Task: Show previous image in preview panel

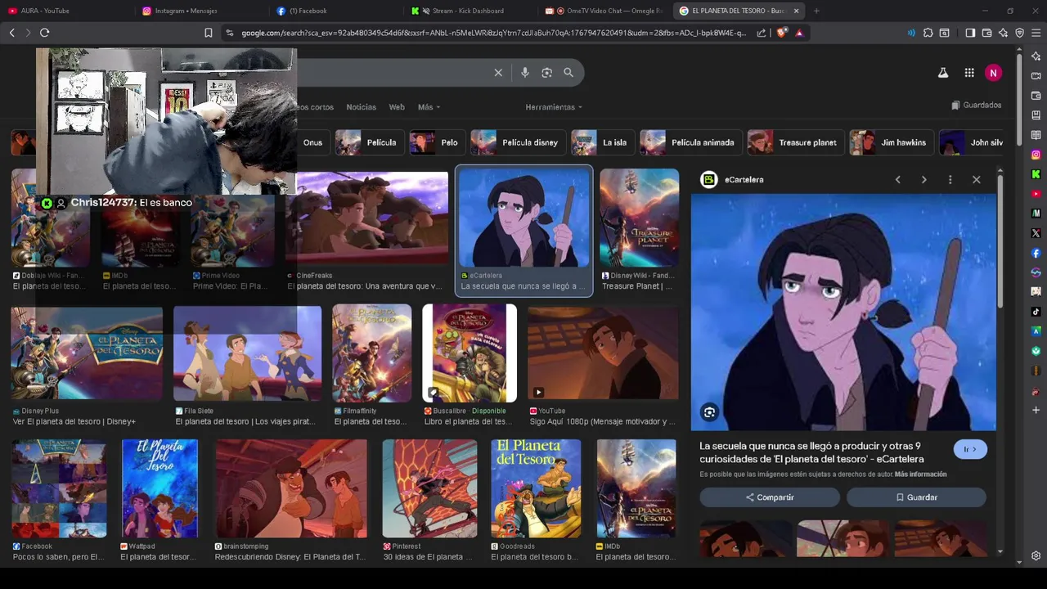Action: (897, 180)
